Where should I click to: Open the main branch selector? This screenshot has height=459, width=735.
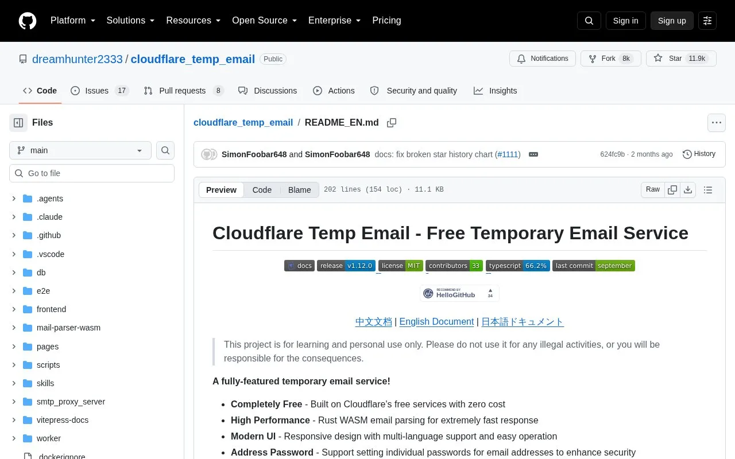pos(80,150)
